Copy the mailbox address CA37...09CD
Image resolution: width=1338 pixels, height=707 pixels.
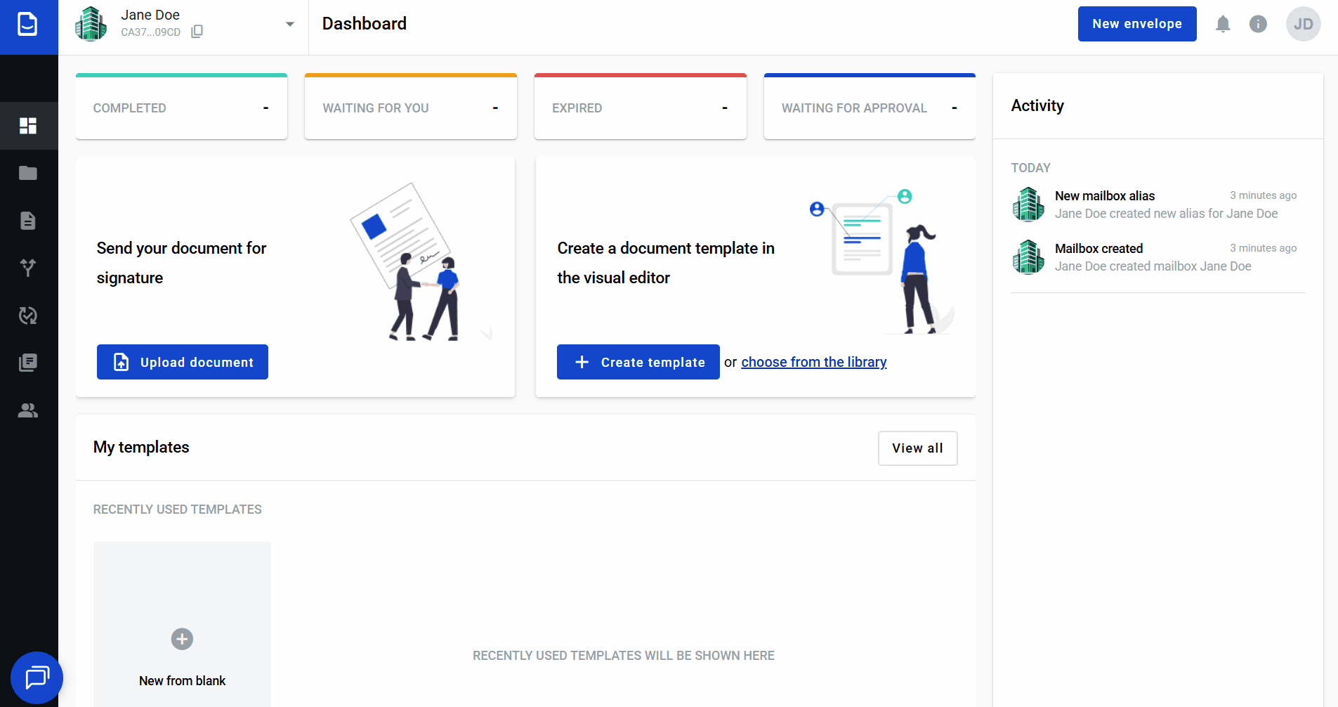pyautogui.click(x=197, y=32)
